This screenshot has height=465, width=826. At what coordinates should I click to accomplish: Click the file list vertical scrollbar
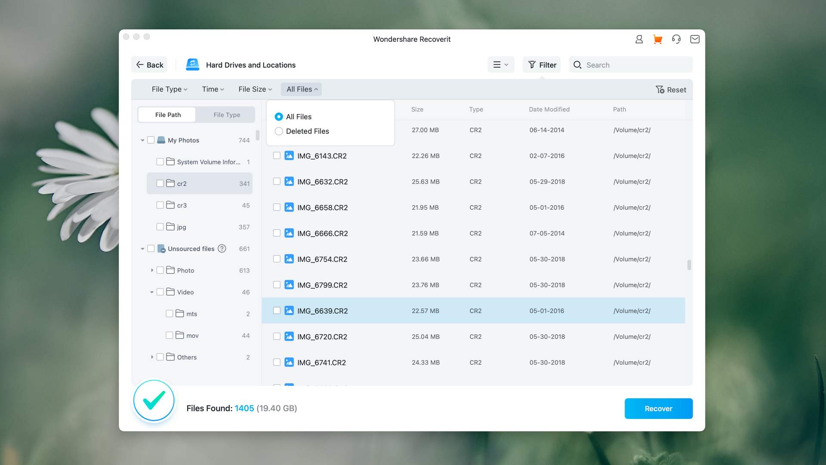coord(689,265)
